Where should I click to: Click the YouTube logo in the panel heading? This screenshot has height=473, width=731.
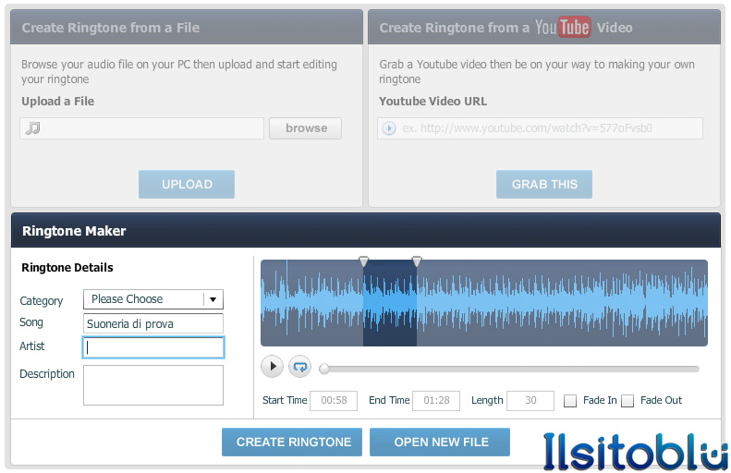tap(563, 27)
